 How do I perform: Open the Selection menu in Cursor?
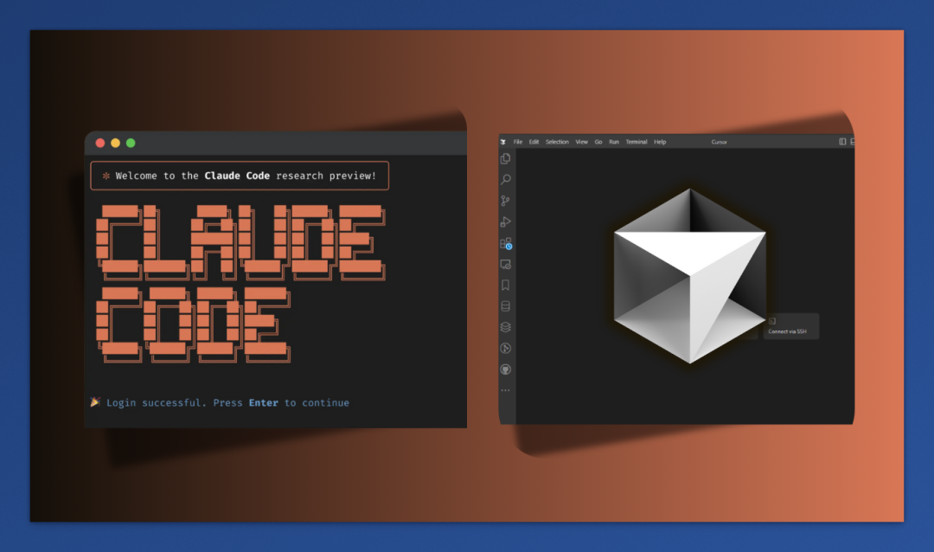557,142
